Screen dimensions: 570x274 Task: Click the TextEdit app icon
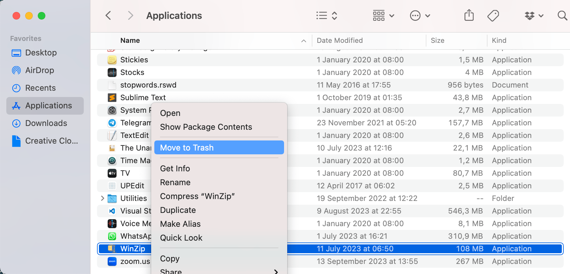pyautogui.click(x=112, y=135)
